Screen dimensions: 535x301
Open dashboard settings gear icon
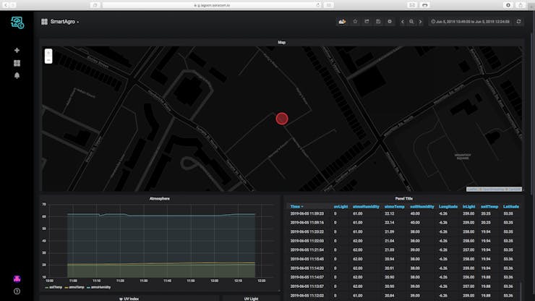pos(390,22)
